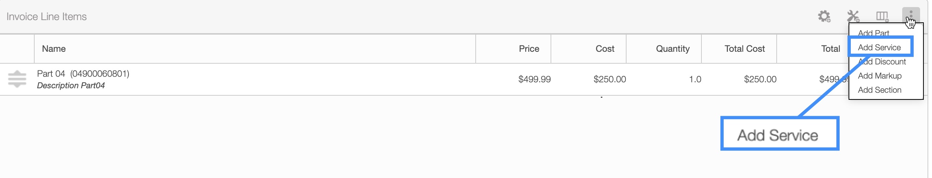Choose Add Service in the dropdown menu

879,47
